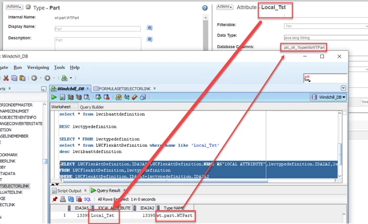Select the Worksheet sub-tab
The height and width of the screenshot is (224, 368).
(61, 107)
